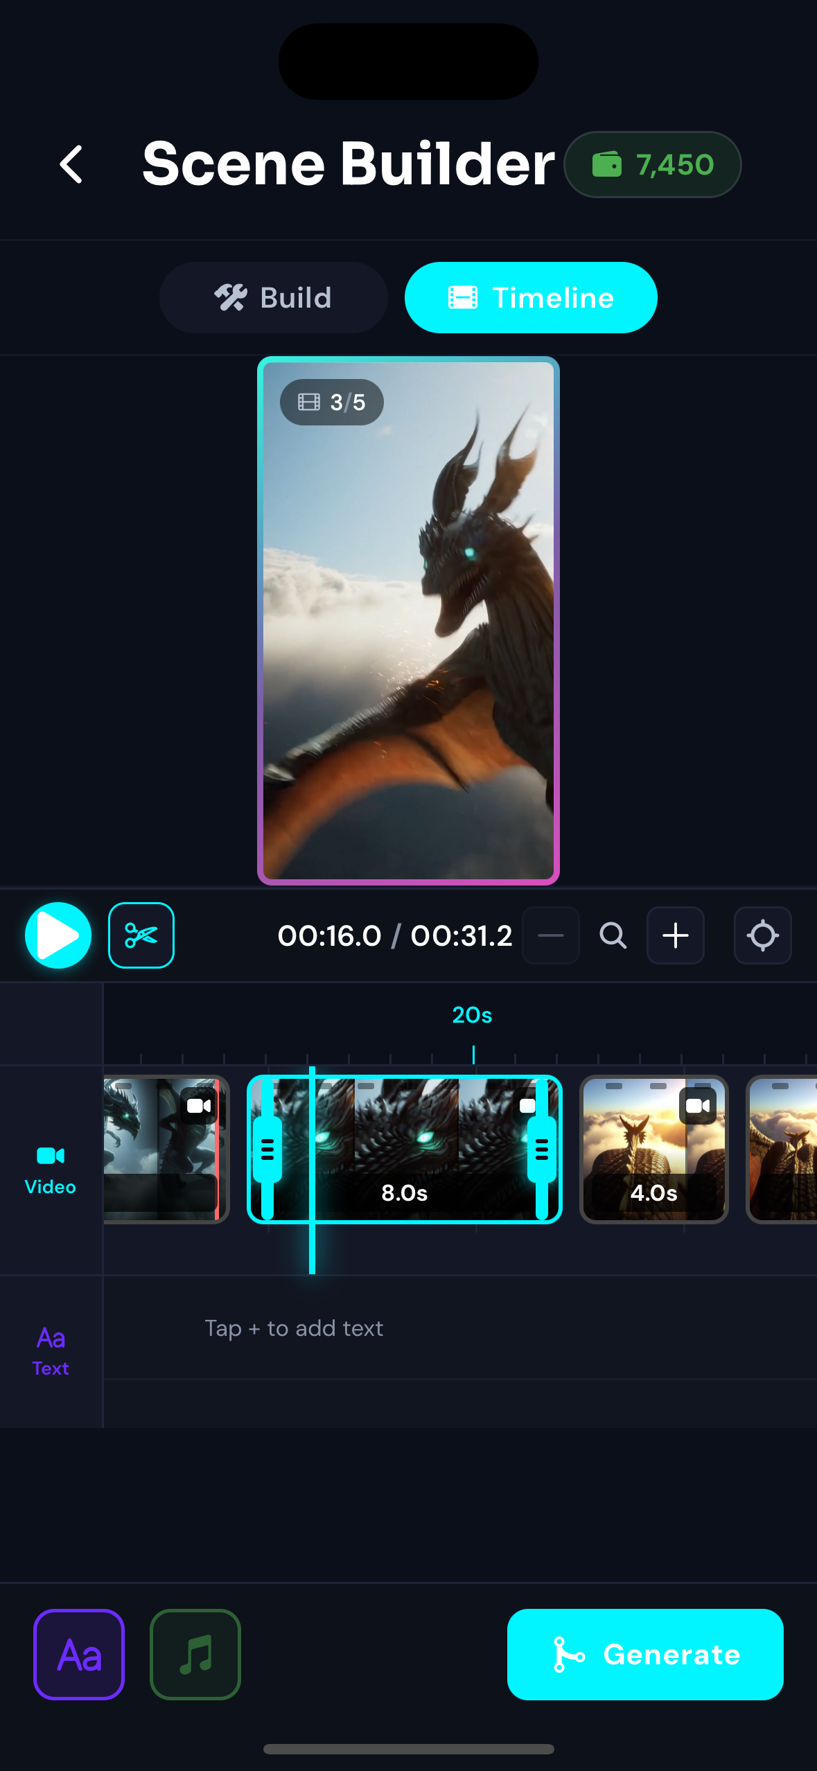Switch to the Build tab
Image resolution: width=817 pixels, height=1771 pixels.
273,298
